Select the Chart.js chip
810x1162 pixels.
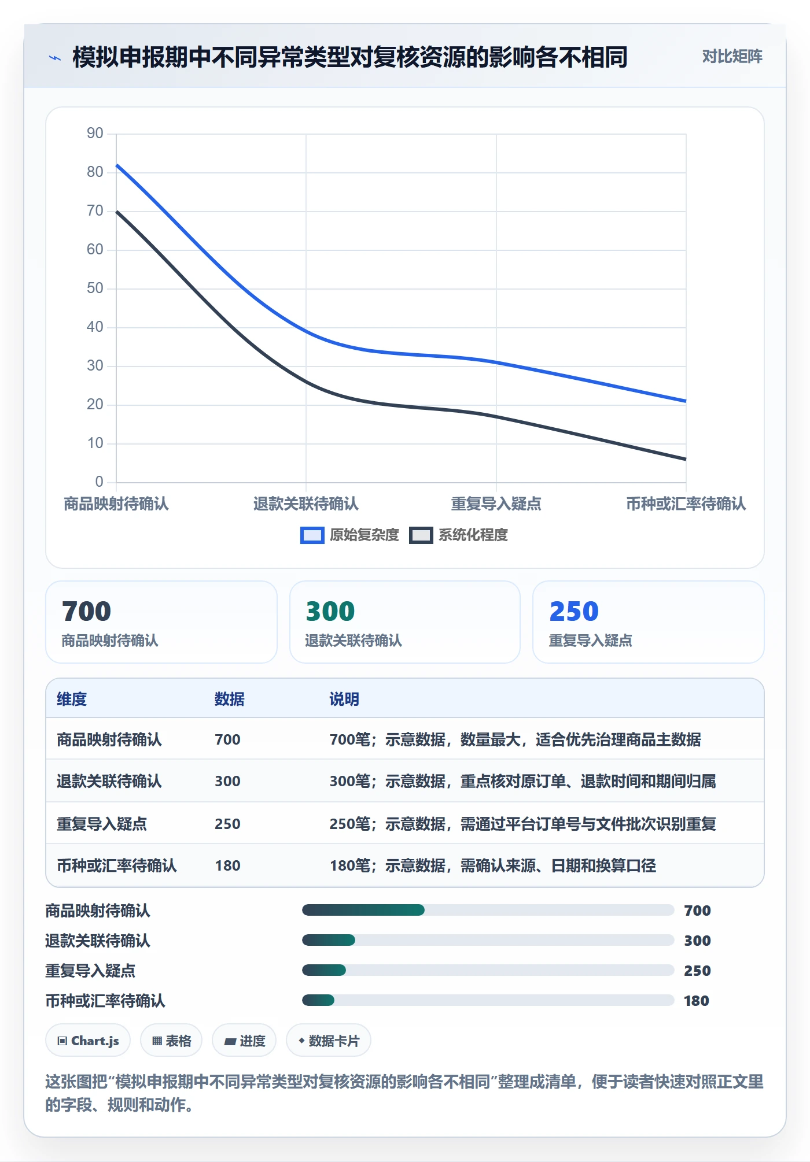pyautogui.click(x=88, y=1041)
